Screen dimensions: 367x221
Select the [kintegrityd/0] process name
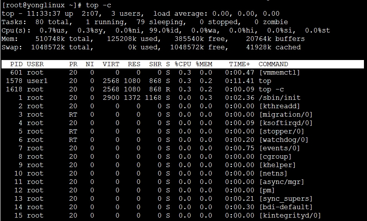click(290, 215)
